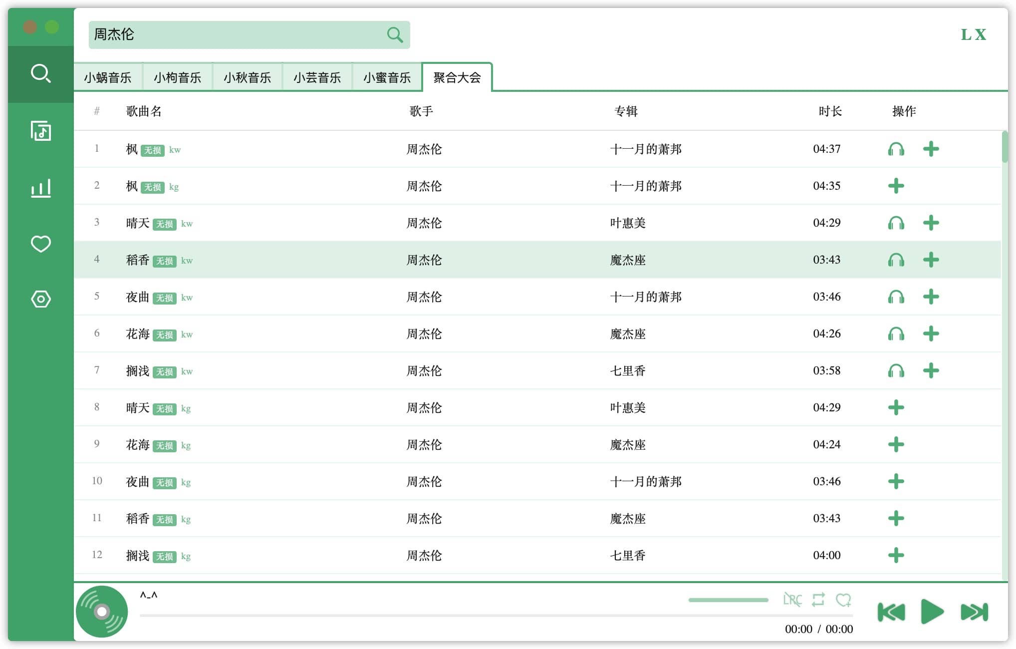
Task: Click song name 稻香 in row 4
Action: (x=138, y=260)
